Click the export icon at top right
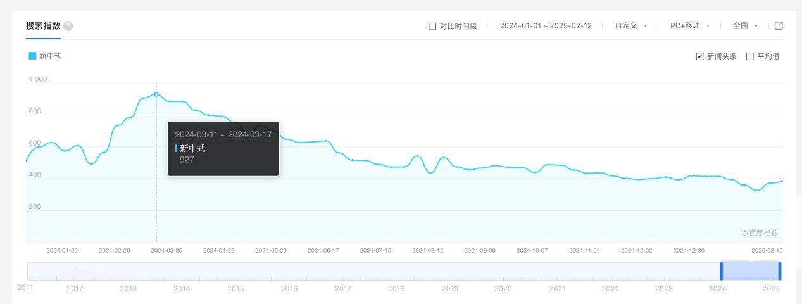This screenshot has width=802, height=304. (779, 26)
